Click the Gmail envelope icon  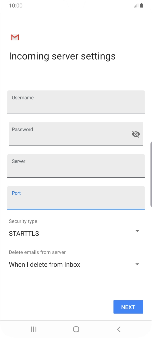[15, 37]
